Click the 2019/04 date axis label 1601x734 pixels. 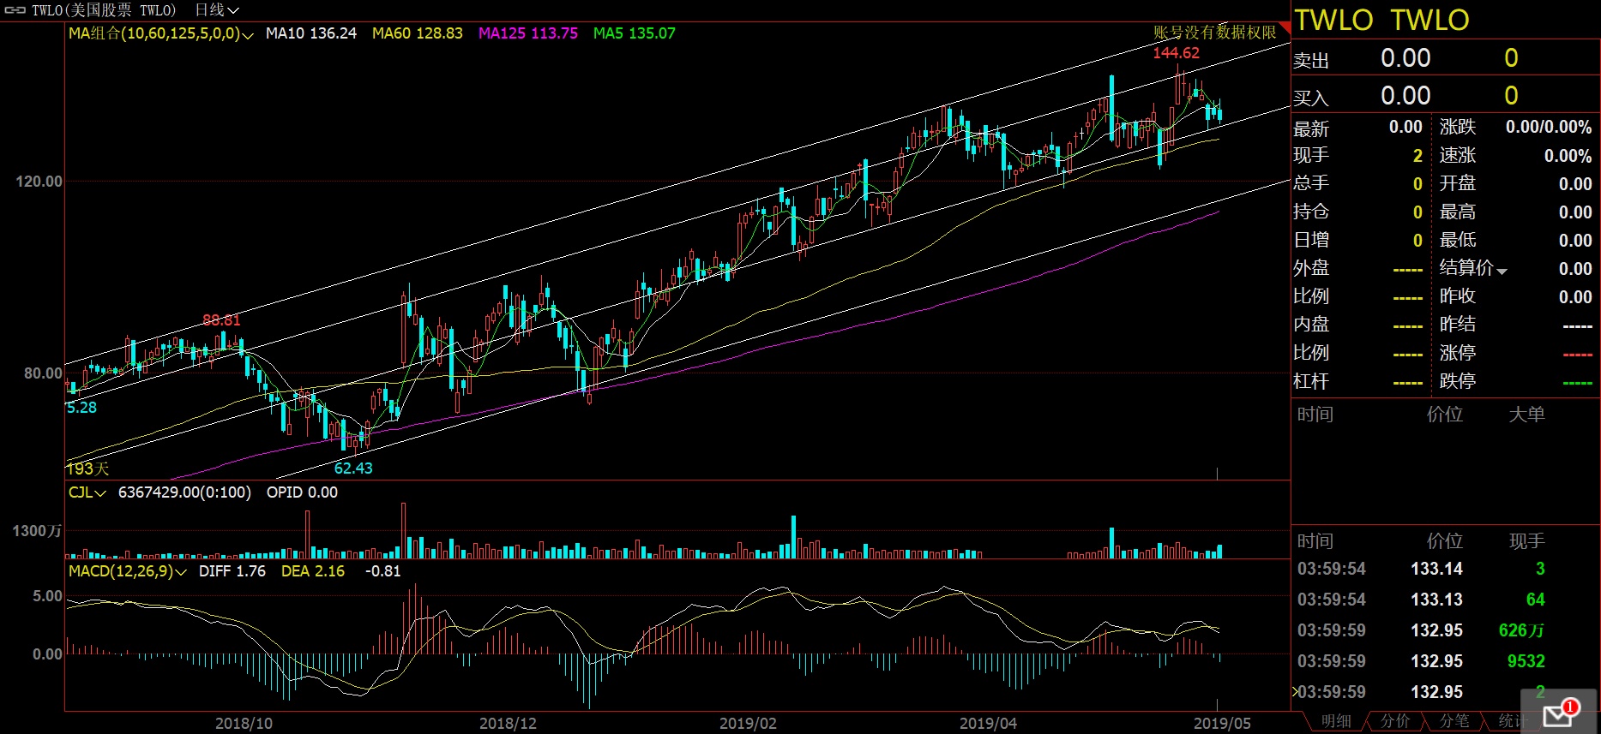click(x=988, y=724)
